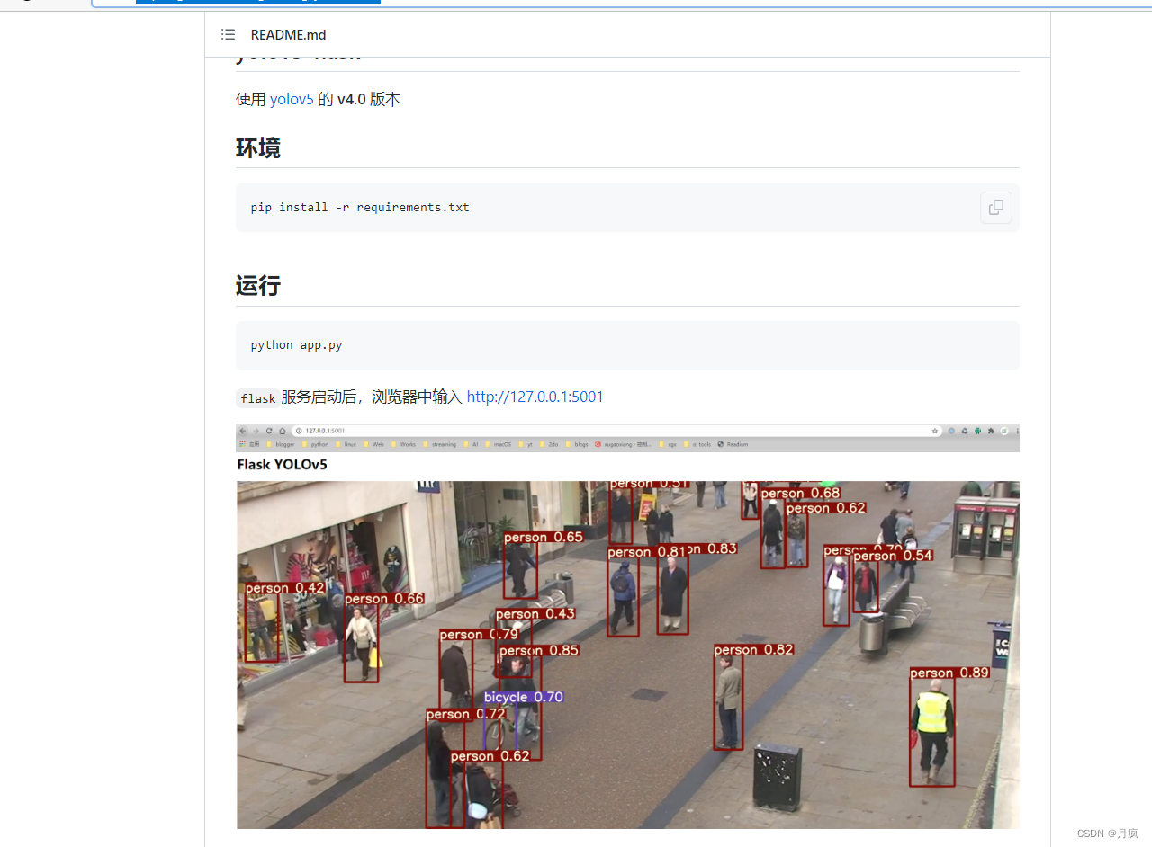Click the inline 'flask' code word
Image resolution: width=1152 pixels, height=847 pixels.
point(257,398)
